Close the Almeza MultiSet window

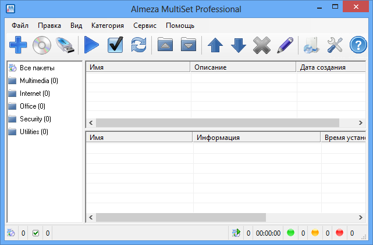[x=356, y=6]
